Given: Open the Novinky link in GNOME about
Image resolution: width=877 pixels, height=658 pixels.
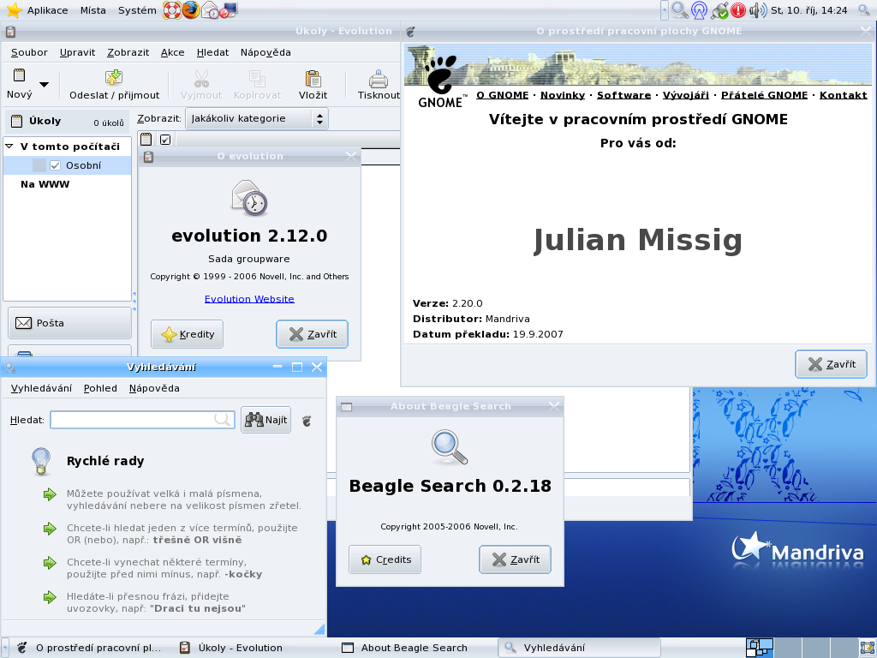Looking at the screenshot, I should (563, 95).
